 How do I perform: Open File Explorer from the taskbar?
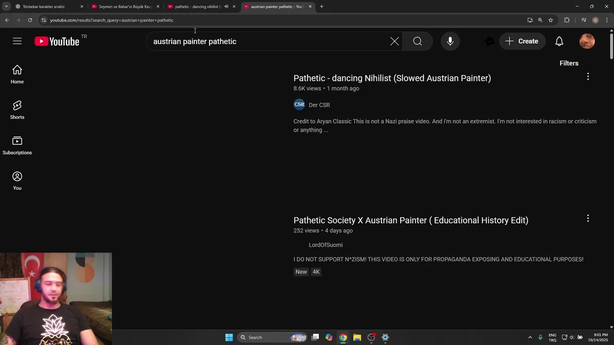point(357,337)
